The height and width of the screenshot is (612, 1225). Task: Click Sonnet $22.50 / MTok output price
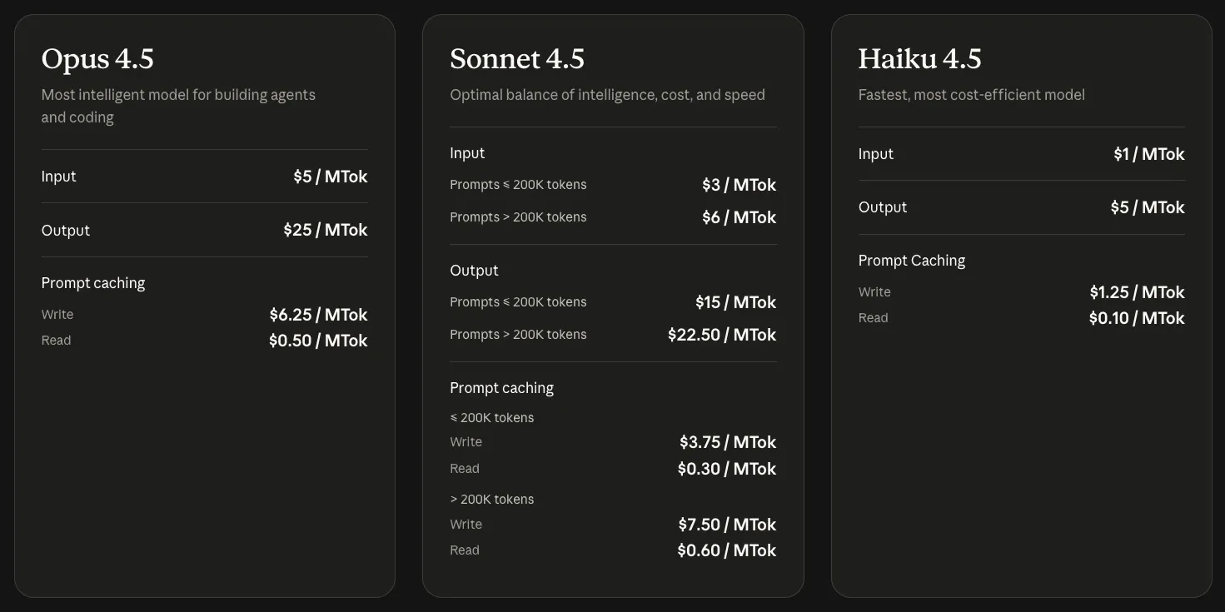click(x=722, y=335)
